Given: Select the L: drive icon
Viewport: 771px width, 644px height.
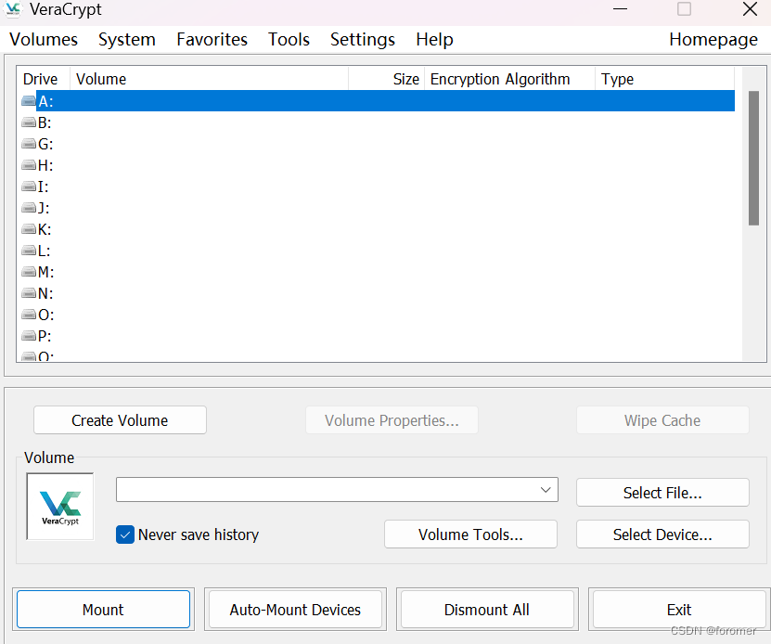Looking at the screenshot, I should pyautogui.click(x=29, y=251).
